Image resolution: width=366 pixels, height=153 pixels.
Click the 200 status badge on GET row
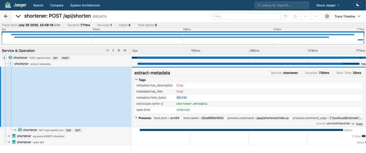pos(69,130)
